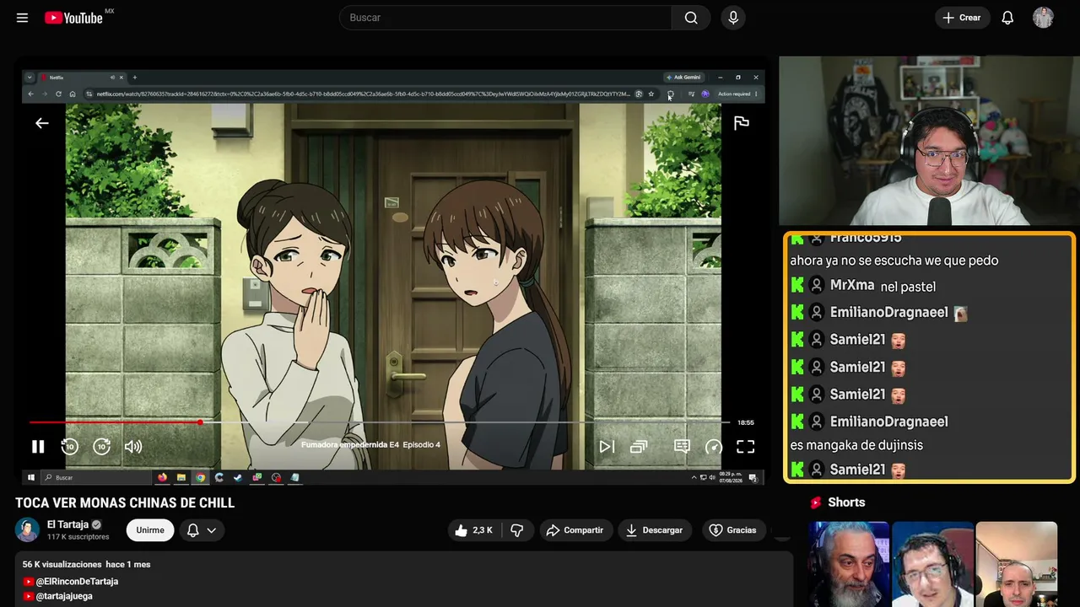The width and height of the screenshot is (1080, 607).
Task: Open the @ElRinconDeTartaja link
Action: pos(77,582)
